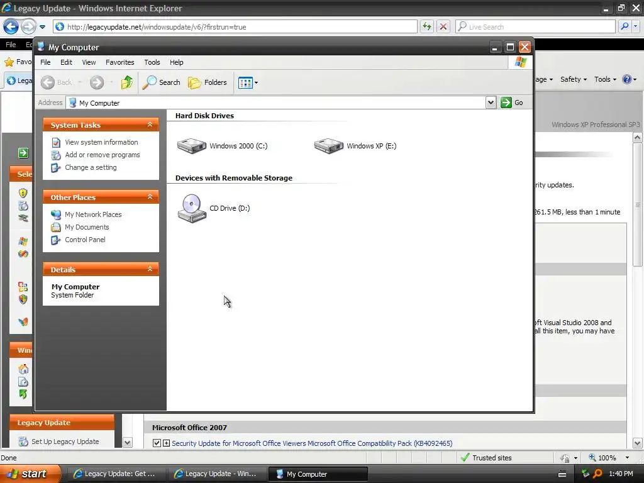Open the search provider dropdown in IE

[635, 26]
